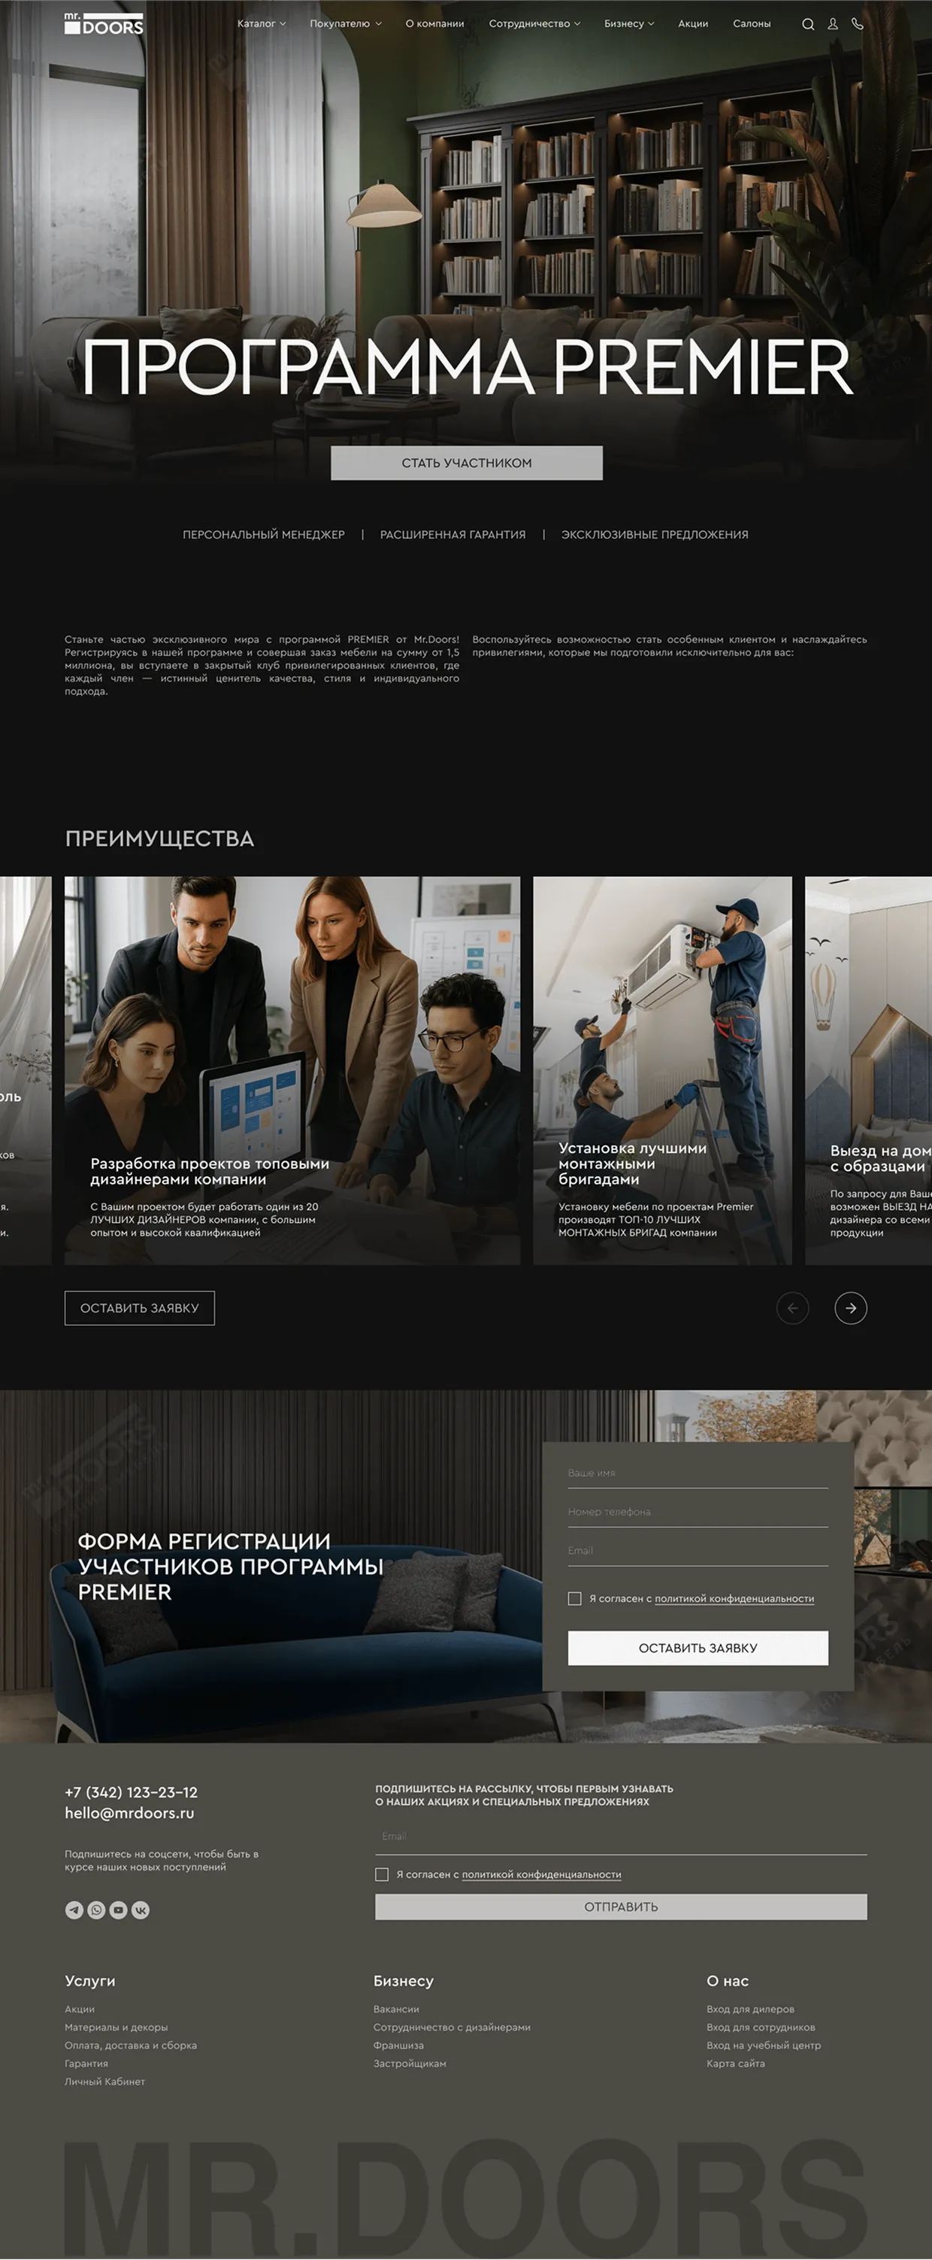
Task: Expand the Покупателю dropdown menu
Action: click(344, 23)
